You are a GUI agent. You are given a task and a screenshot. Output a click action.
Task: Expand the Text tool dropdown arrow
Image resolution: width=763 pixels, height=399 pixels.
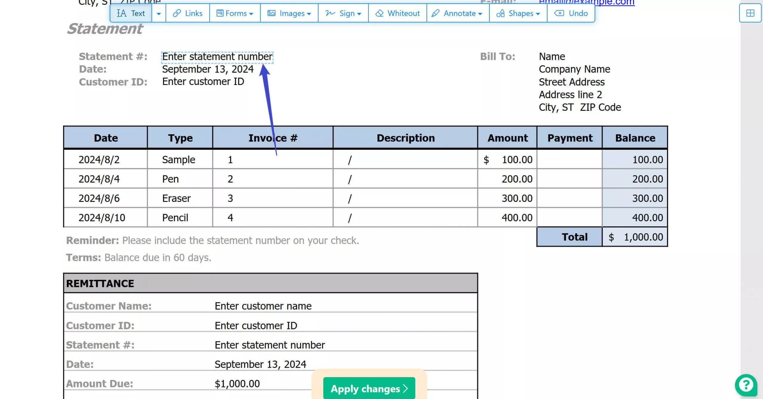click(x=159, y=13)
